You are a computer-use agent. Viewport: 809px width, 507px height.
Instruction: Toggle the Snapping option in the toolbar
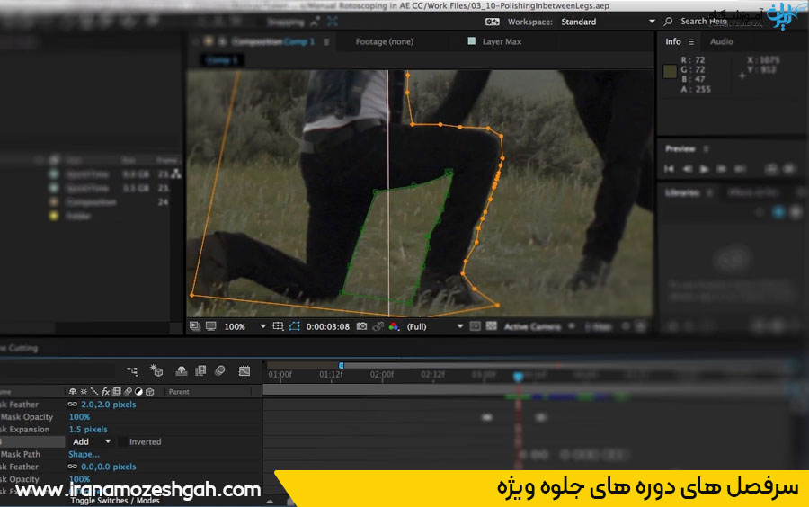pyautogui.click(x=286, y=22)
